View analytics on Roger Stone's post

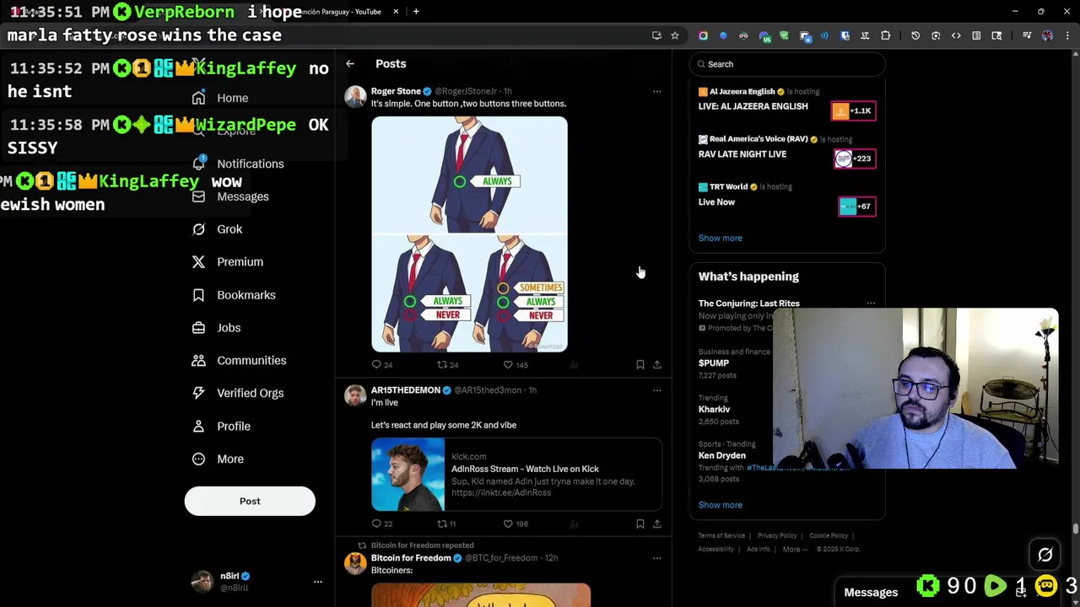(574, 365)
